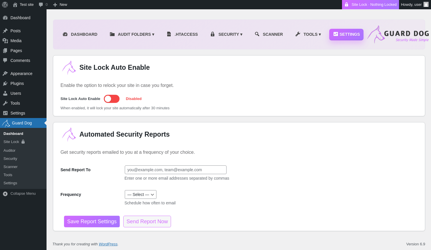Click the Plugins plug icon in sidebar
Screen dimensions: 431x250
pos(5,83)
